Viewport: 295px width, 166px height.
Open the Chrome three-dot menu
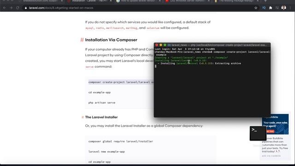290,8
